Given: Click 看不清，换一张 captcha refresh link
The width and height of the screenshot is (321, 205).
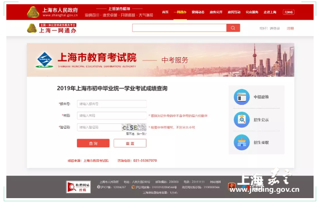Looking at the screenshot, I should point(136,134).
